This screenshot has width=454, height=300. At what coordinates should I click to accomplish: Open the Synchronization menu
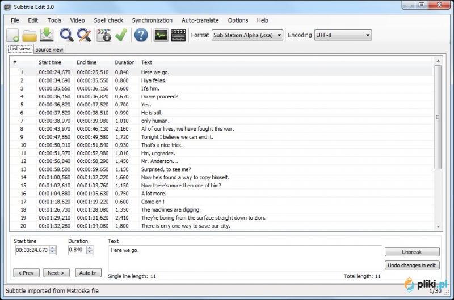click(x=152, y=20)
